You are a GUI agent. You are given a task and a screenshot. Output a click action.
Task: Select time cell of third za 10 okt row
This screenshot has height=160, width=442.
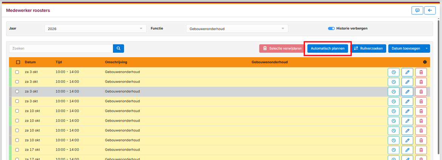click(67, 130)
